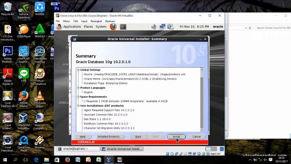Viewport: 291px width, 164px height.
Task: Open LINE desktop icon
Action: (24, 75)
